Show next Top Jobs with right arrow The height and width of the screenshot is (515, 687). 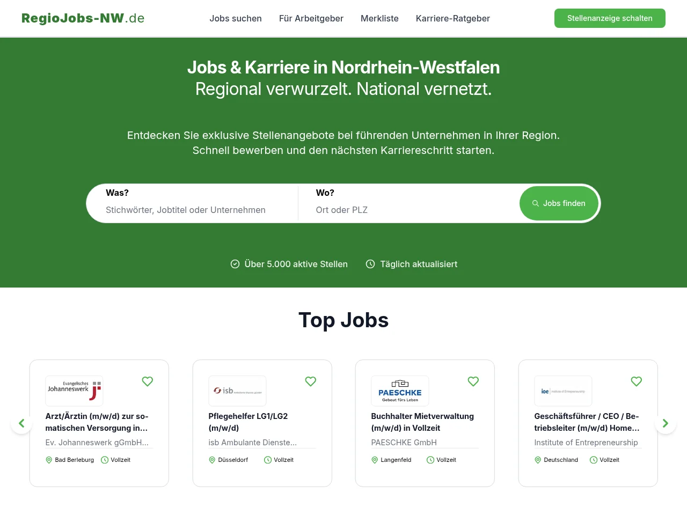pos(666,423)
